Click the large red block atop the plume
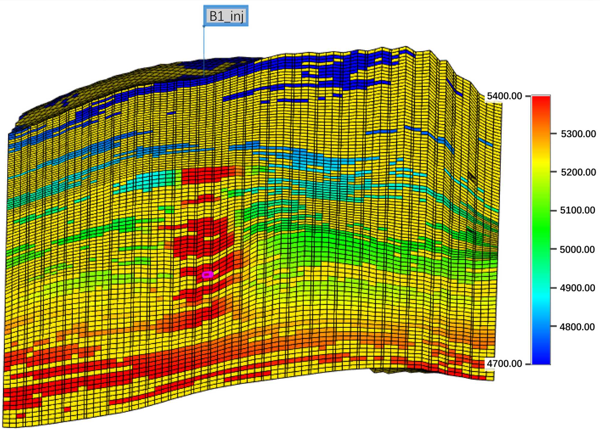The image size is (600, 430). pyautogui.click(x=207, y=175)
